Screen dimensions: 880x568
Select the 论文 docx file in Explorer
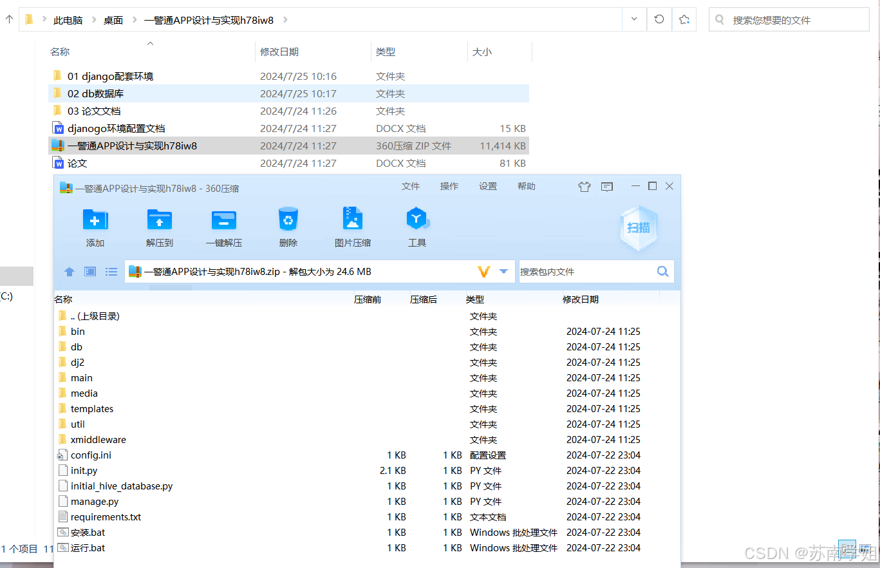(x=289, y=163)
